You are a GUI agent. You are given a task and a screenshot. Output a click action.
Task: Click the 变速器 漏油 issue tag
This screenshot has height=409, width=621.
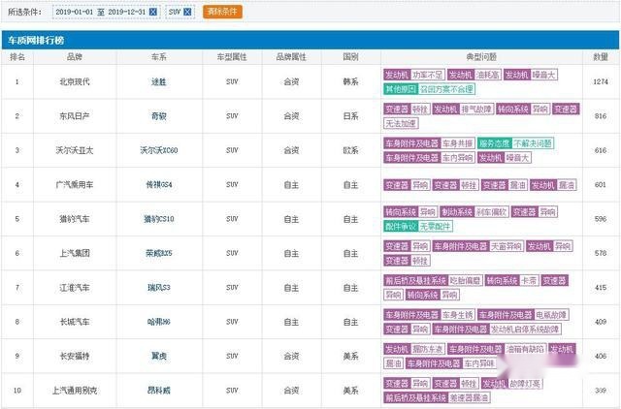[x=505, y=185]
